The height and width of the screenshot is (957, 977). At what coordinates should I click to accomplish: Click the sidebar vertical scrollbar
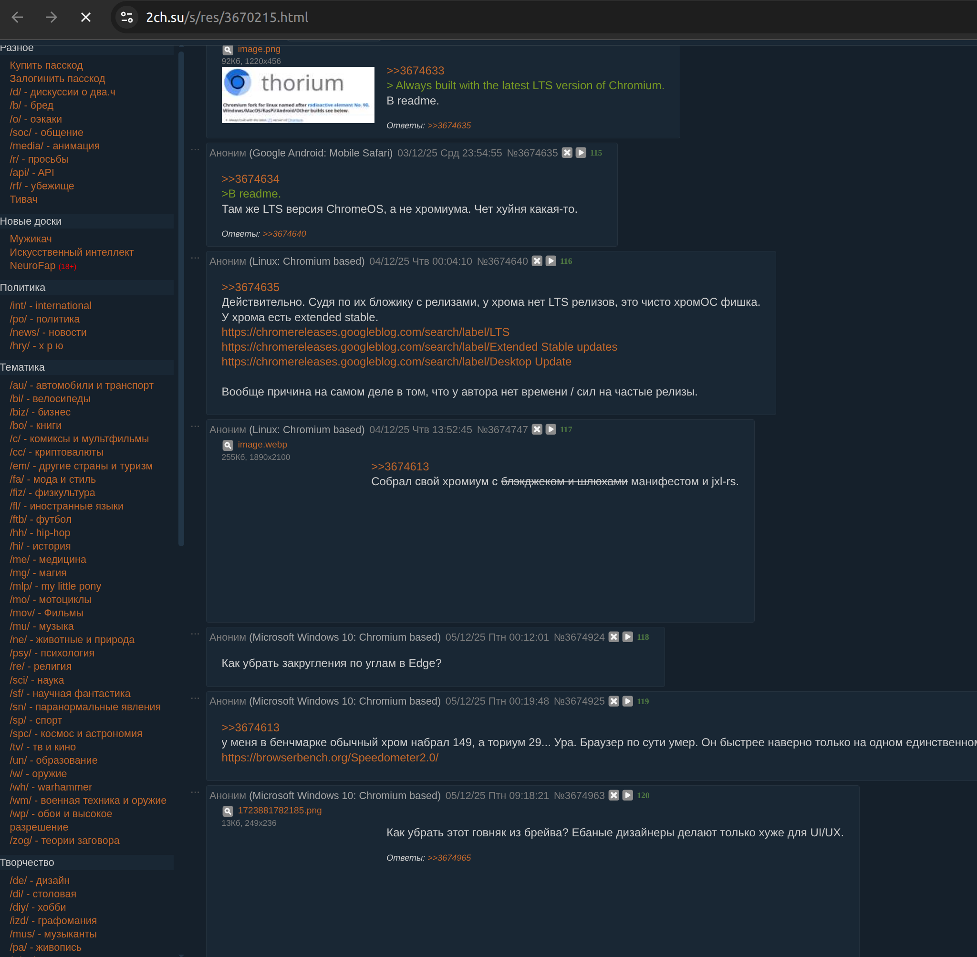point(181,299)
